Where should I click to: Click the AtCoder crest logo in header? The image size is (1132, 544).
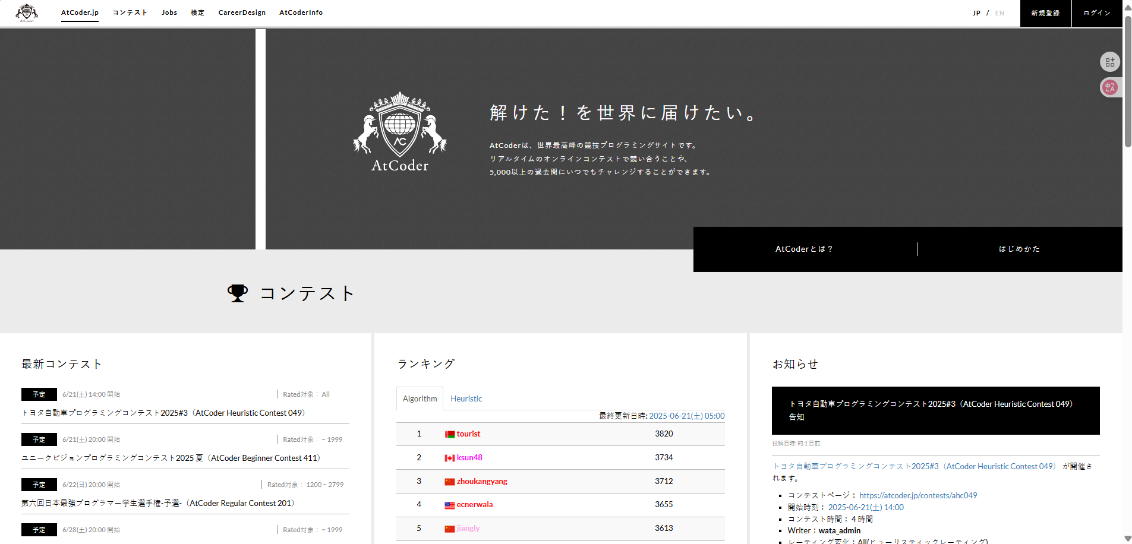tap(27, 12)
